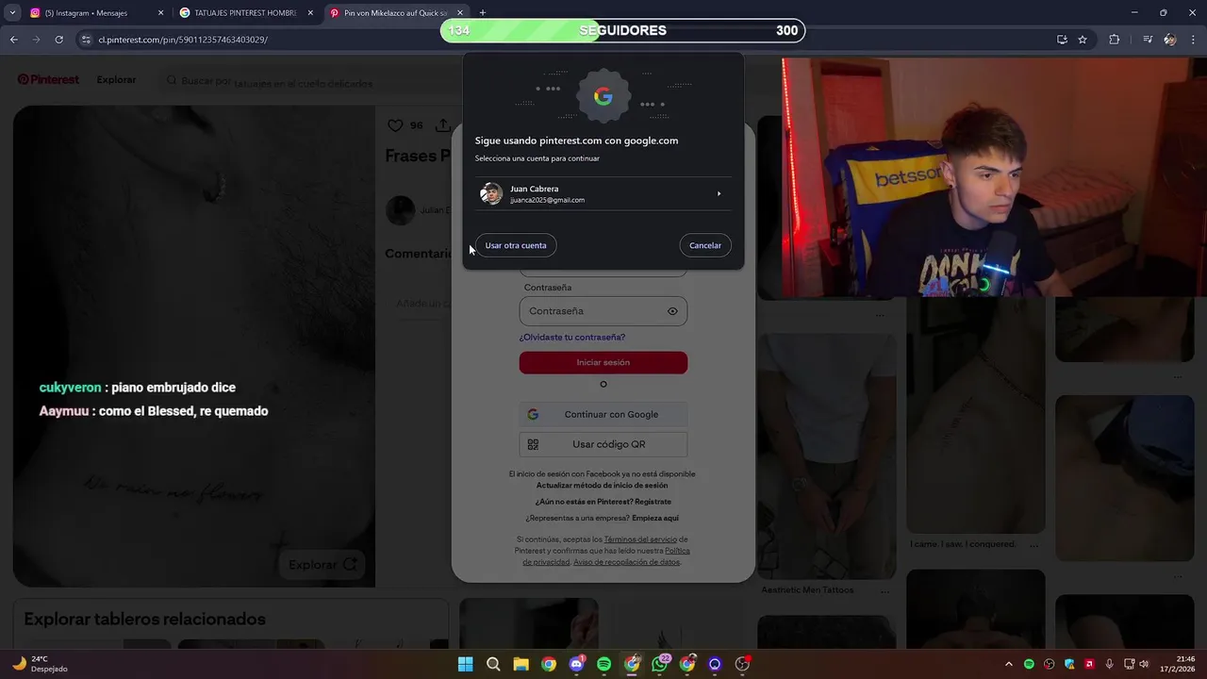Click the install app icon in address bar
Image resolution: width=1207 pixels, height=679 pixels.
[1062, 40]
